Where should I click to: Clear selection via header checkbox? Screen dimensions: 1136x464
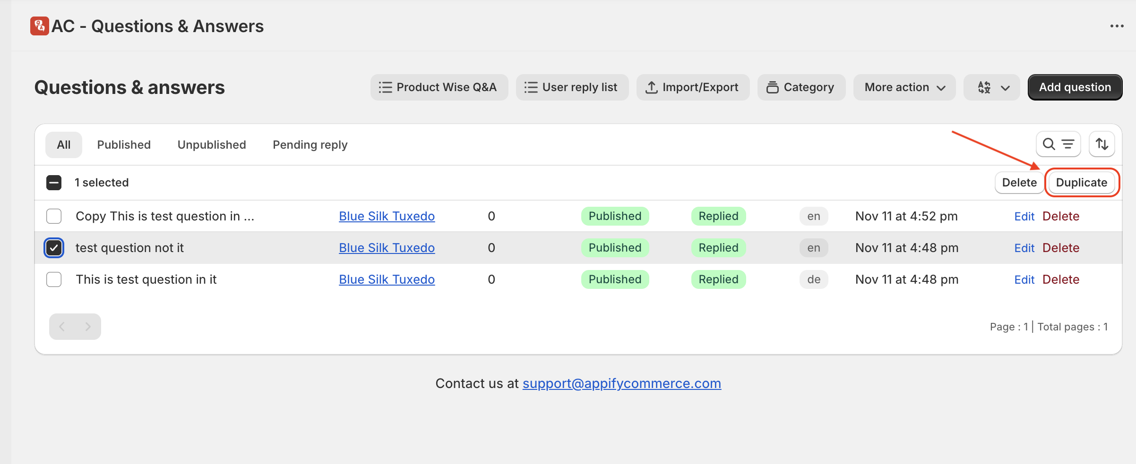tap(54, 183)
